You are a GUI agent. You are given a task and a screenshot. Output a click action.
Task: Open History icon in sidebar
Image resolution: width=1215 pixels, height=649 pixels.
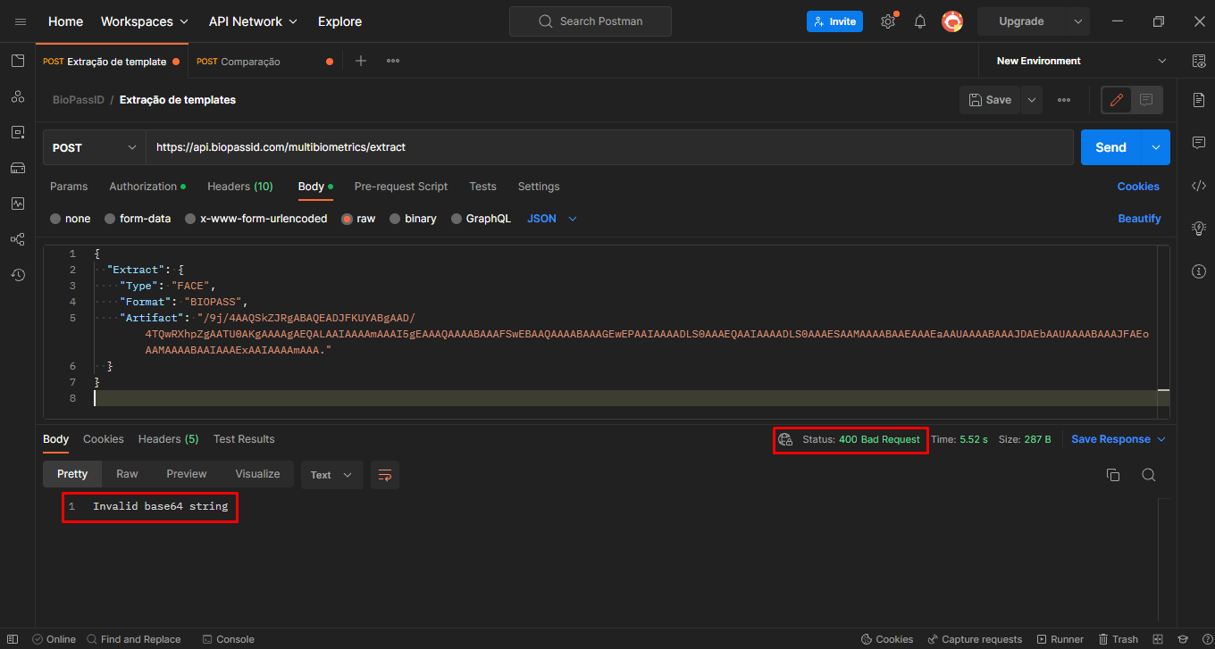click(x=18, y=275)
